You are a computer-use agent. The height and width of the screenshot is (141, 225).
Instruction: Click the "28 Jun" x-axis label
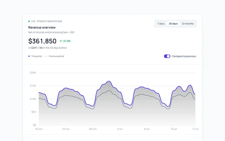93,129
